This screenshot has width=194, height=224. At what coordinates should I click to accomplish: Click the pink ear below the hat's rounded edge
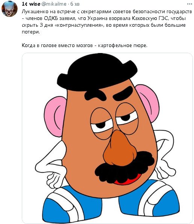point(55,116)
